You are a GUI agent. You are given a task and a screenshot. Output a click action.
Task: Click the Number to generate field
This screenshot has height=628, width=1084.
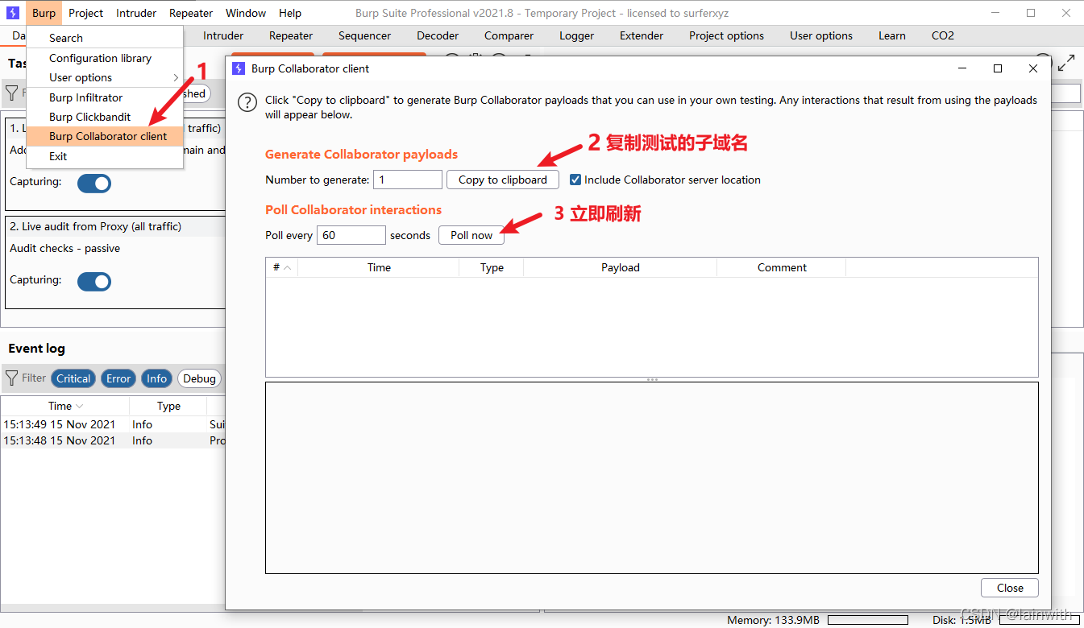(x=408, y=180)
